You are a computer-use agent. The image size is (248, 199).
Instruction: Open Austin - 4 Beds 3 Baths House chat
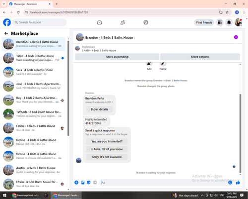[33, 170]
